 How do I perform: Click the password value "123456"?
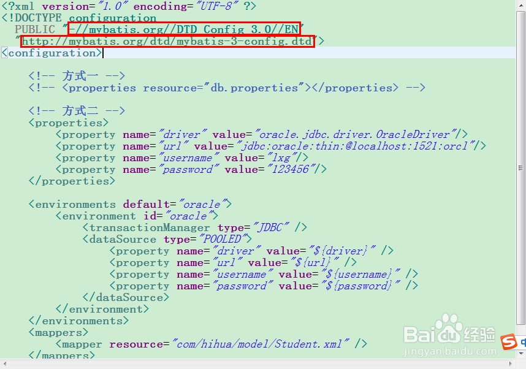click(290, 169)
